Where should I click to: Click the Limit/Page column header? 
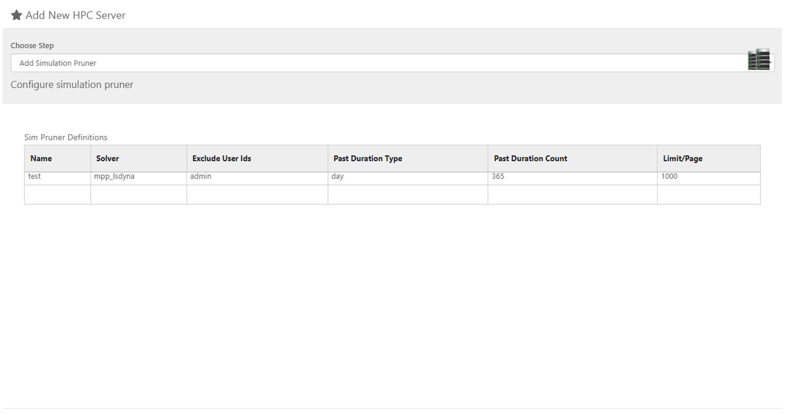pos(682,159)
